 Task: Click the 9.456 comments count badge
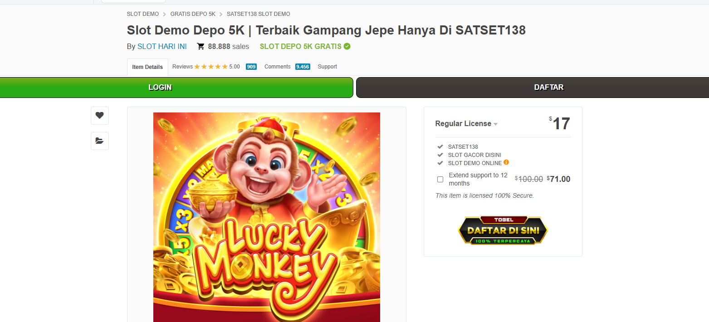pos(303,67)
